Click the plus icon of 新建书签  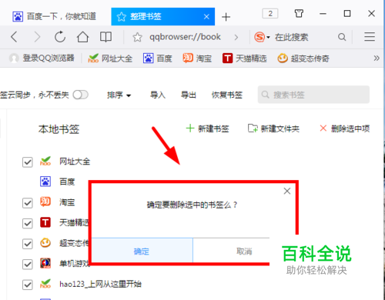190,128
